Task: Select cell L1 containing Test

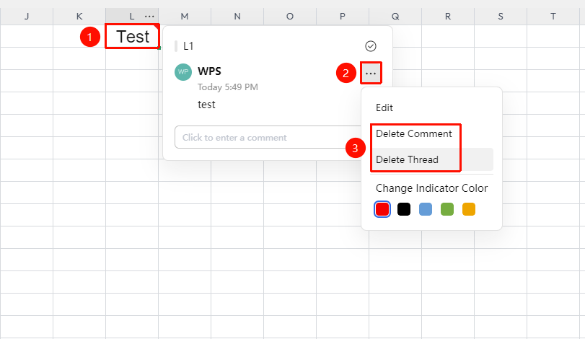Action: (x=133, y=37)
